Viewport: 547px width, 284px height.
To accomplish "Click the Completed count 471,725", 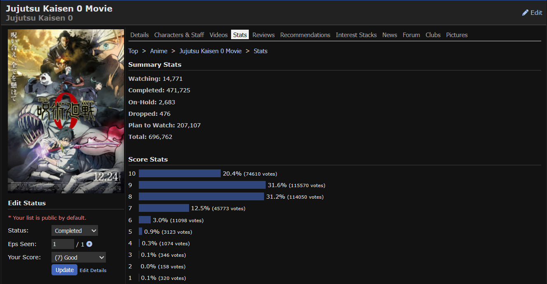I will [x=178, y=90].
